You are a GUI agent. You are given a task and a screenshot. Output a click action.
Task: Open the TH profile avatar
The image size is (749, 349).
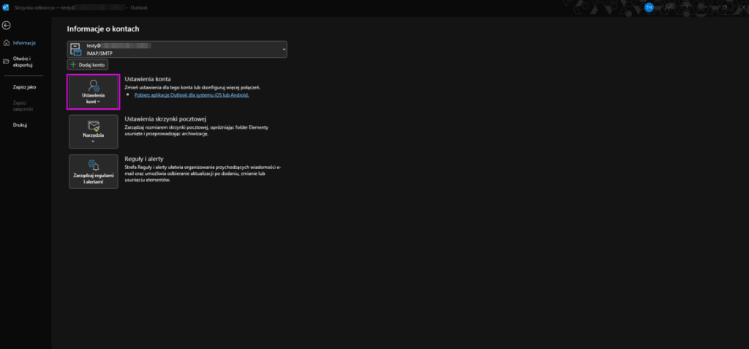tap(649, 7)
